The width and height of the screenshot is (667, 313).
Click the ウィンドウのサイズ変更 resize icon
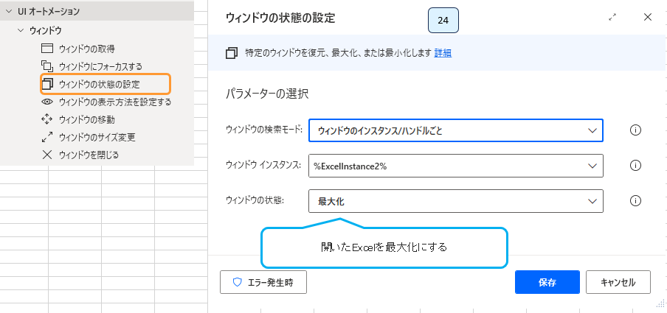click(47, 137)
